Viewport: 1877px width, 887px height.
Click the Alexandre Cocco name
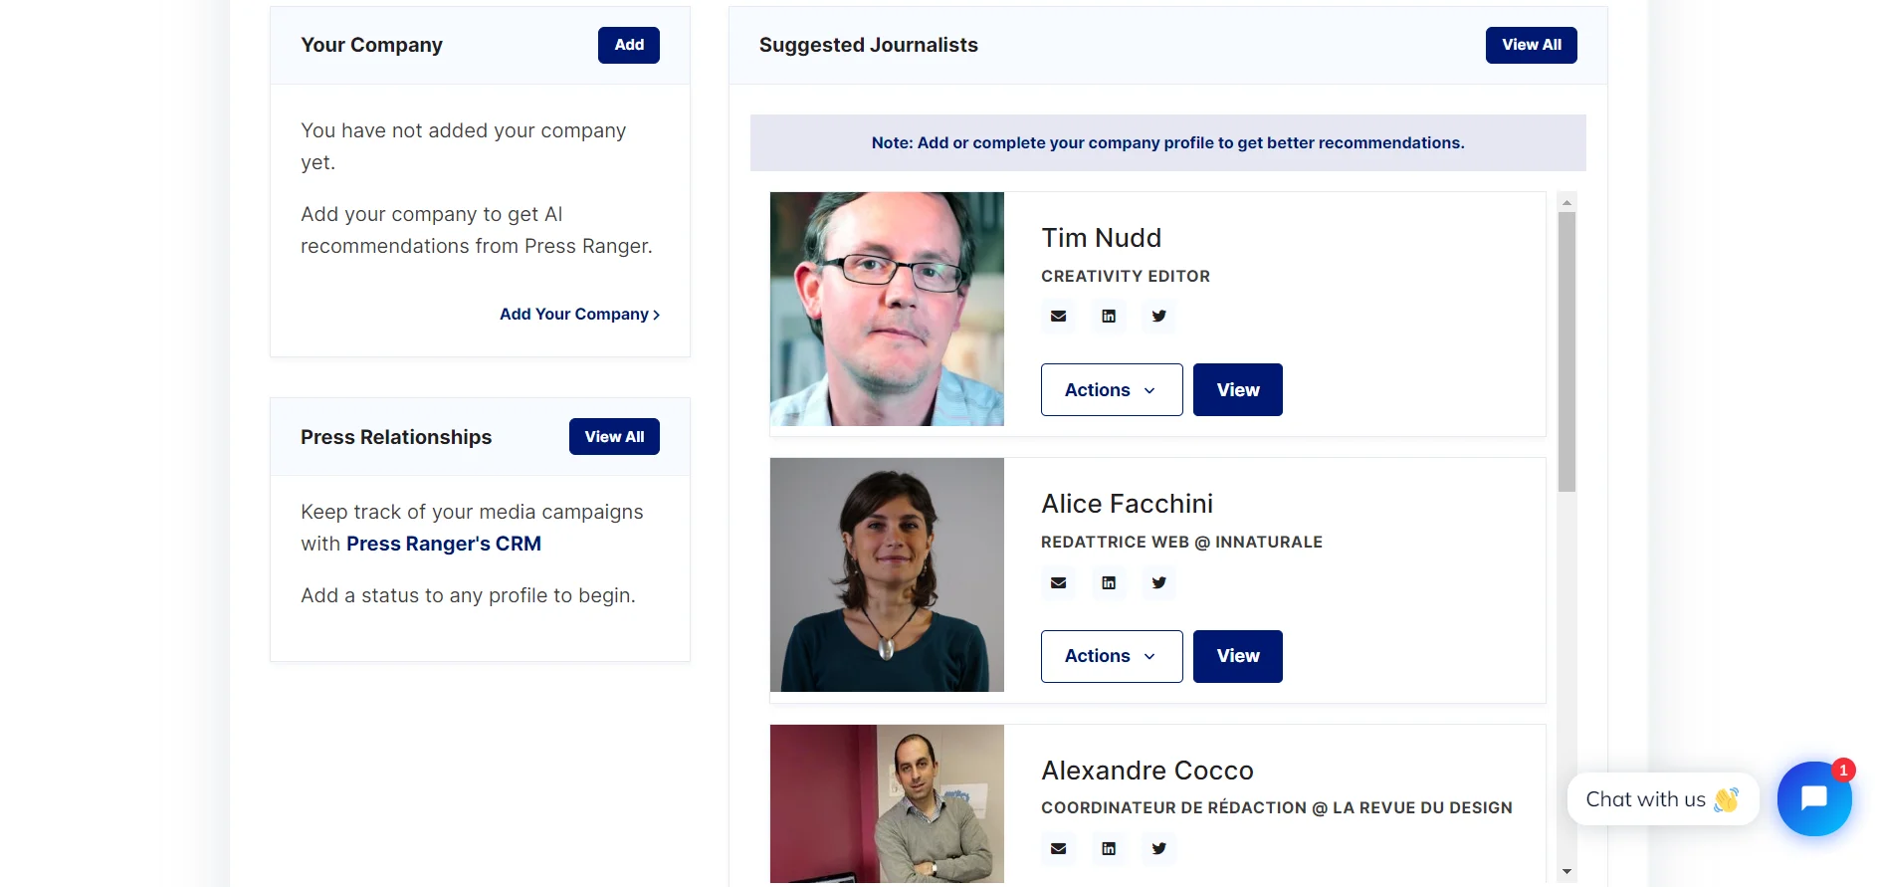point(1147,771)
